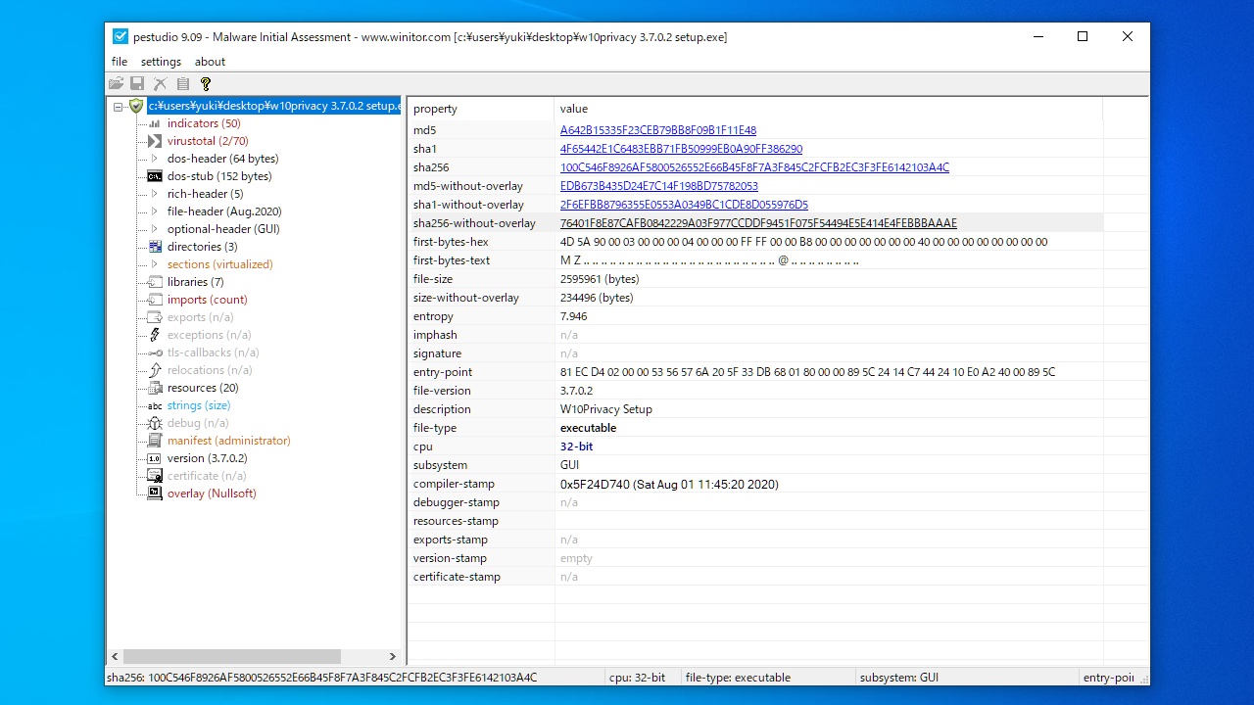Click the cpu value '32-bit' cell

829,446
